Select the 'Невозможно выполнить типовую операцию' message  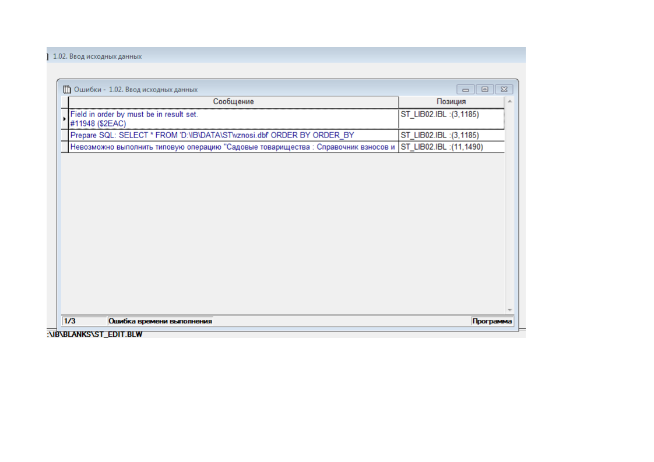[x=233, y=147]
